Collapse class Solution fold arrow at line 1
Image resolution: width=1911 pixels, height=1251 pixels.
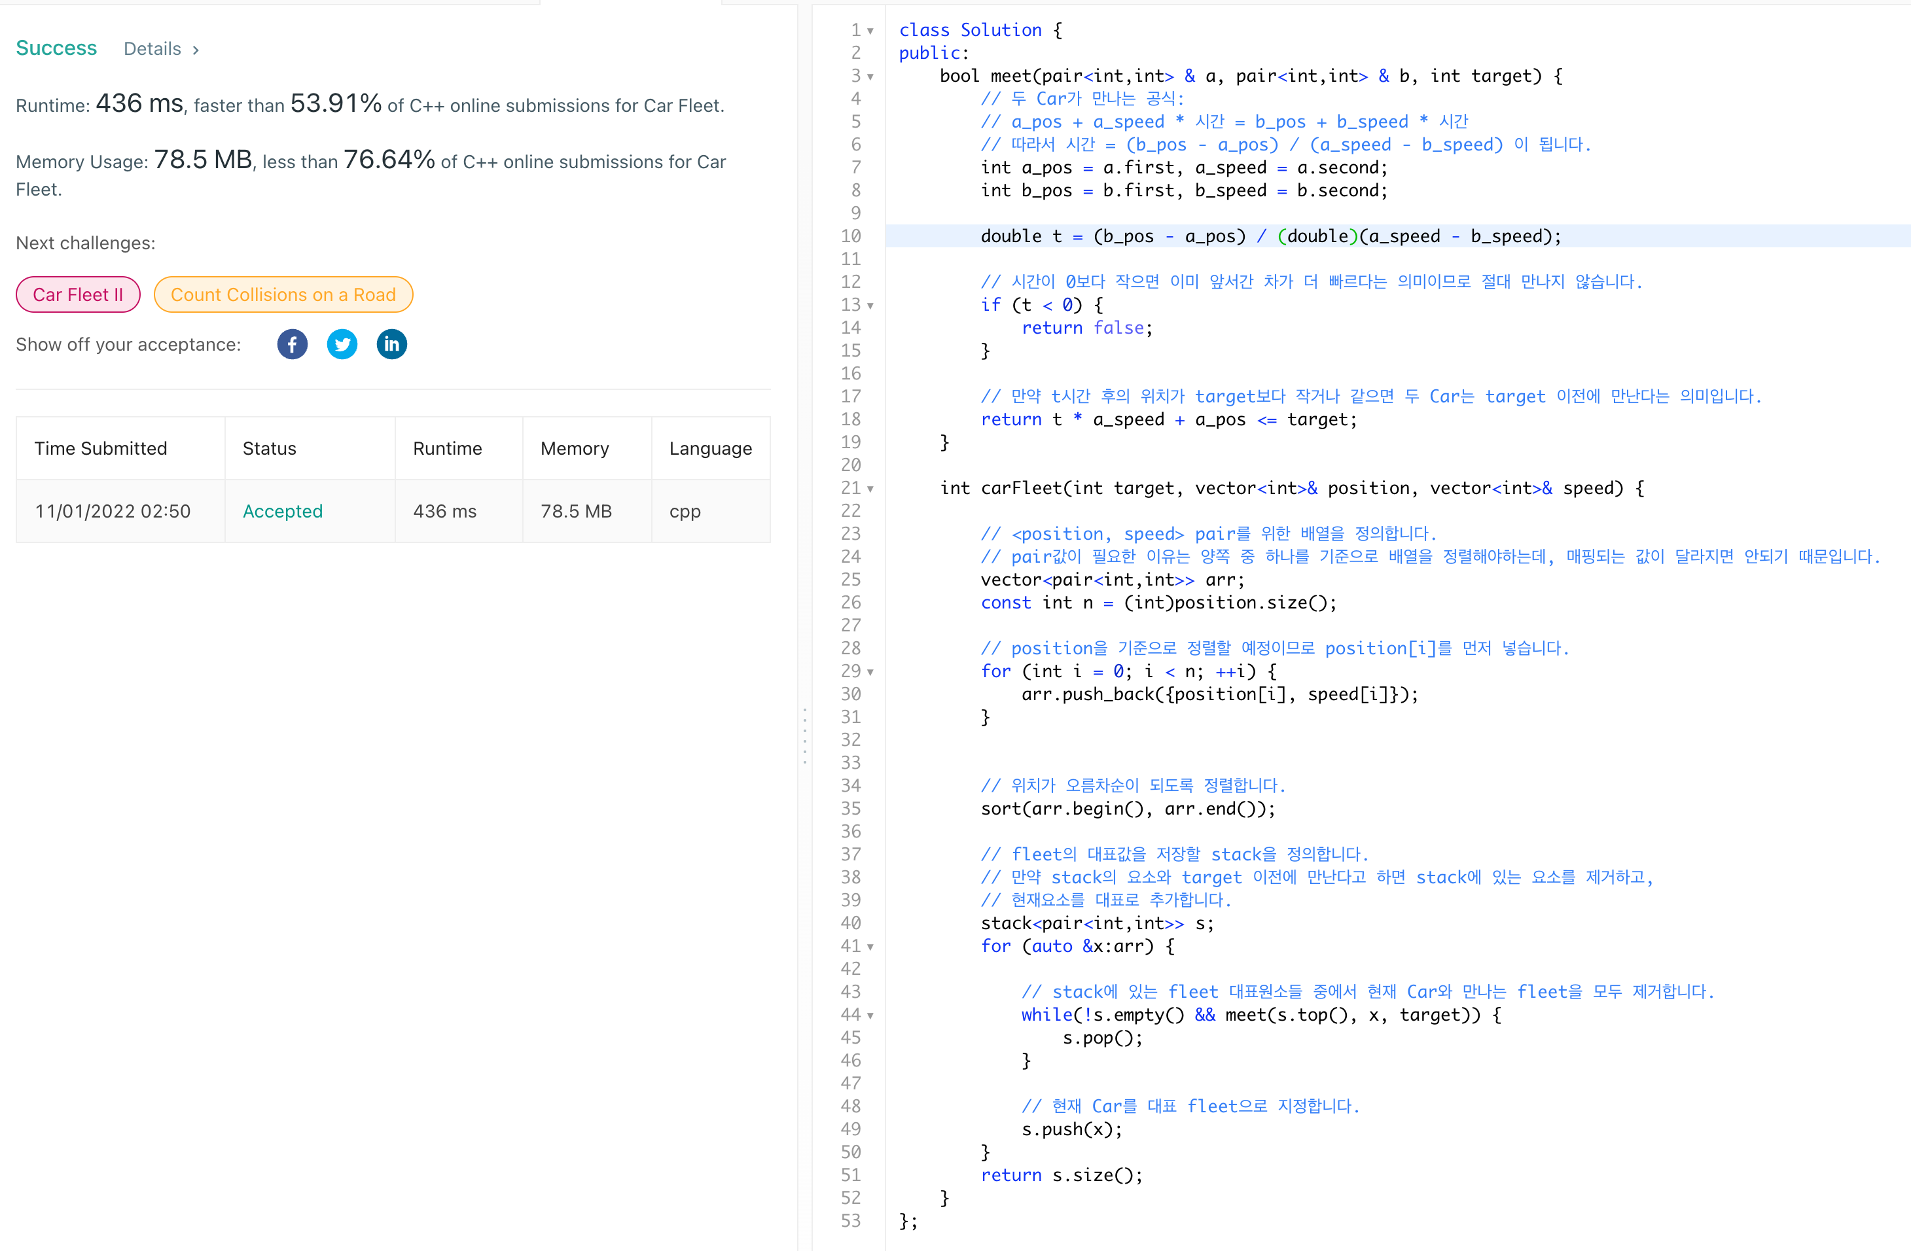870,31
